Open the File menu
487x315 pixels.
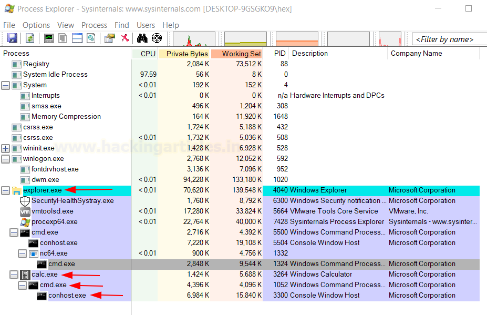[9, 25]
